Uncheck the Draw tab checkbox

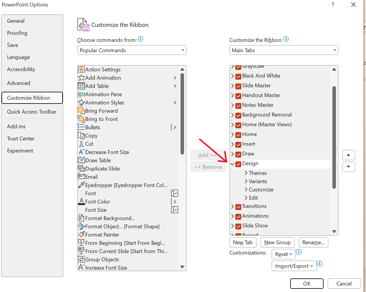pyautogui.click(x=238, y=154)
